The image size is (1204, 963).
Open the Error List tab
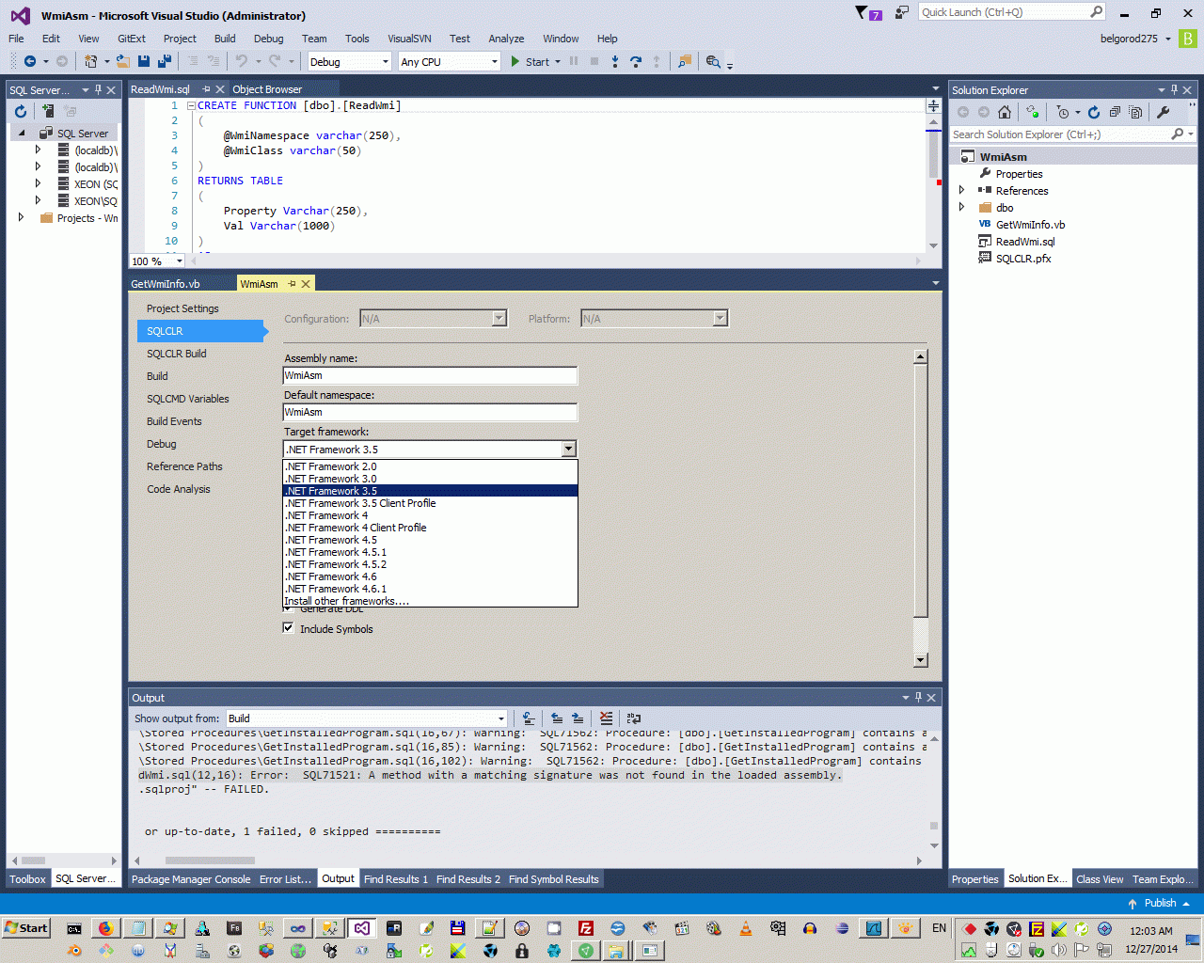click(x=285, y=879)
